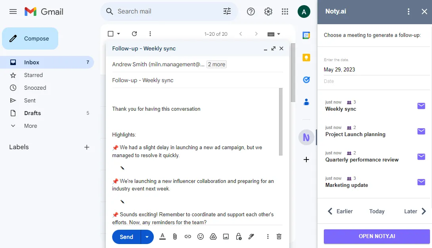Screen dimensions: 432x248
Task: Open the input tools dropdown arrow
Action: pos(279,34)
